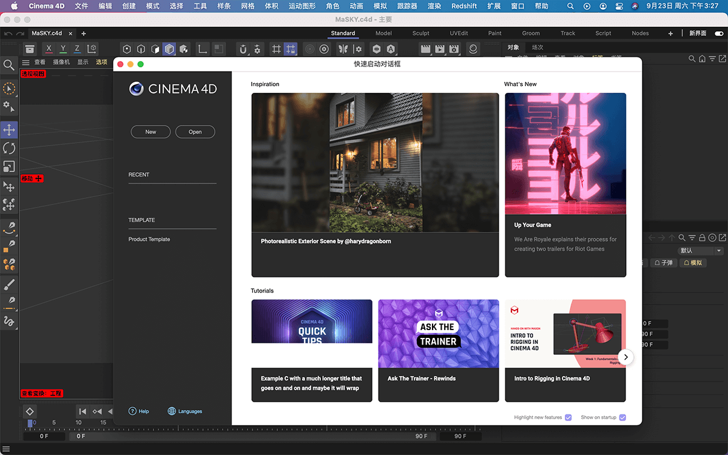Toggle Highlight new features checkbox

(x=568, y=417)
